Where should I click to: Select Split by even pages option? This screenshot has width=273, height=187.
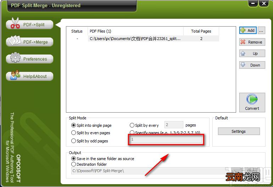tap(91, 133)
